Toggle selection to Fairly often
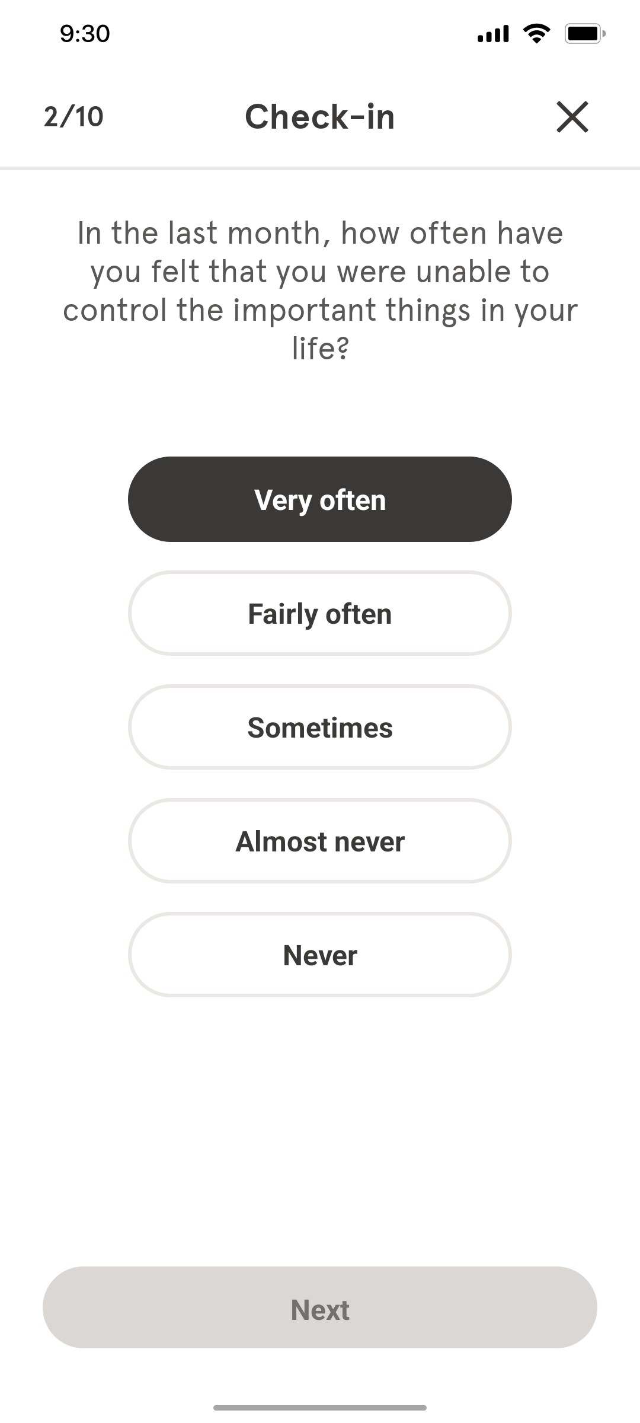640x1423 pixels. 320,613
